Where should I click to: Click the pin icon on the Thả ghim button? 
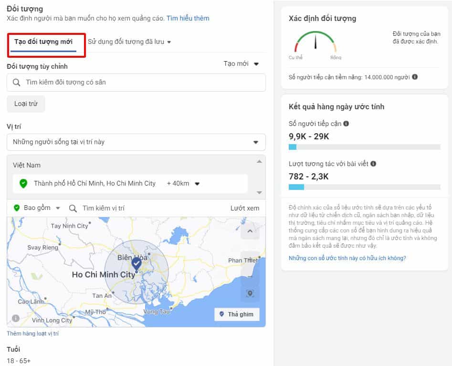point(222,314)
